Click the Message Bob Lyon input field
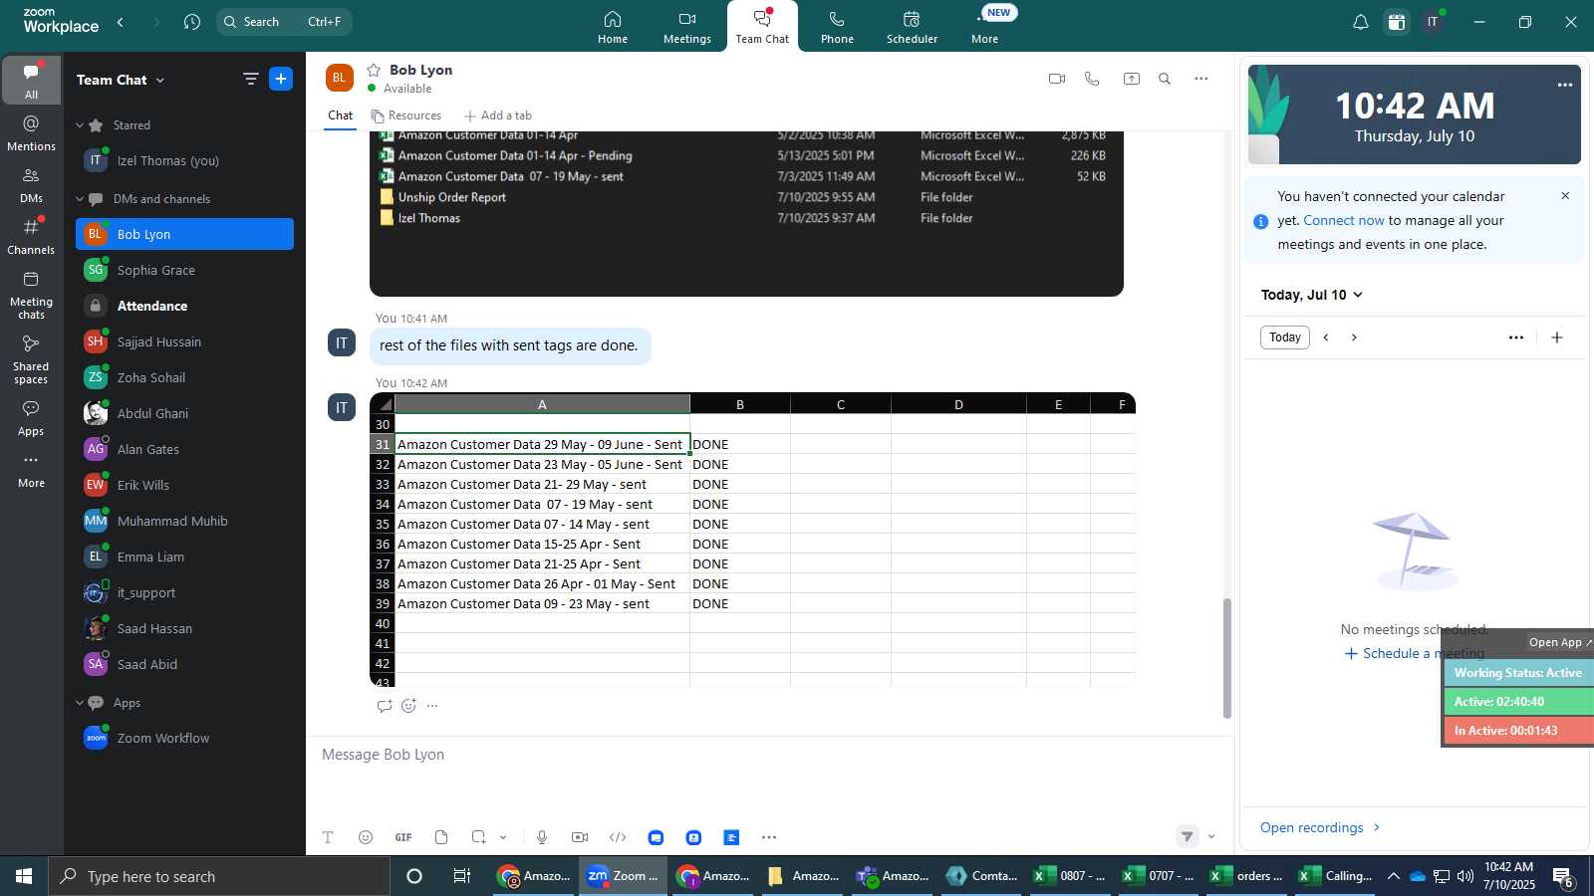The height and width of the screenshot is (896, 1594). pyautogui.click(x=769, y=755)
